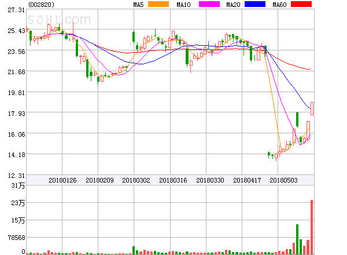Click the 23万 volume axis label

[18, 203]
